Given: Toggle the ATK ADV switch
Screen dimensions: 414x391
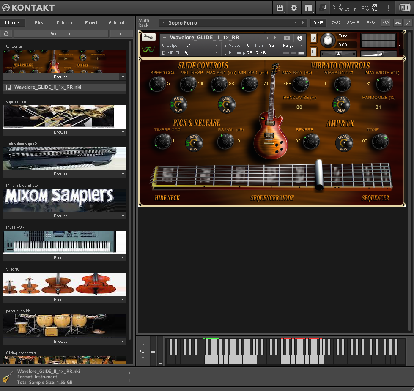Looking at the screenshot, I should point(194,143).
